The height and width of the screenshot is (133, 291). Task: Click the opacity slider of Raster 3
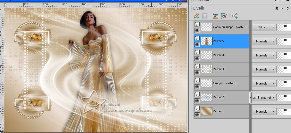point(284,70)
